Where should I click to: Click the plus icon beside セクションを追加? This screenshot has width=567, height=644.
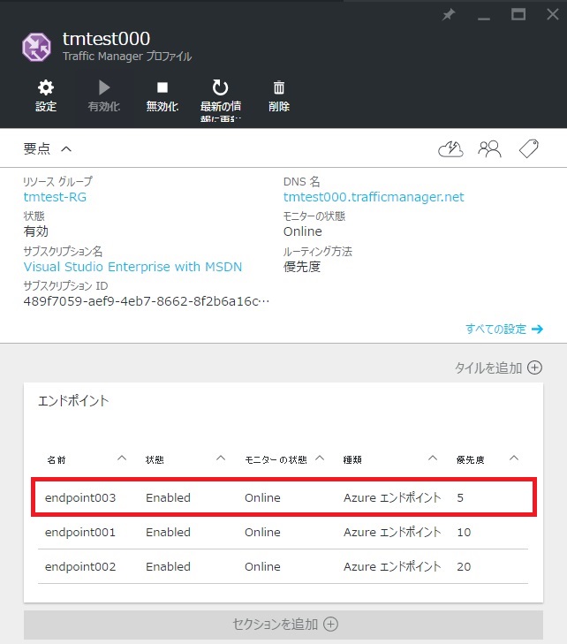(x=330, y=625)
